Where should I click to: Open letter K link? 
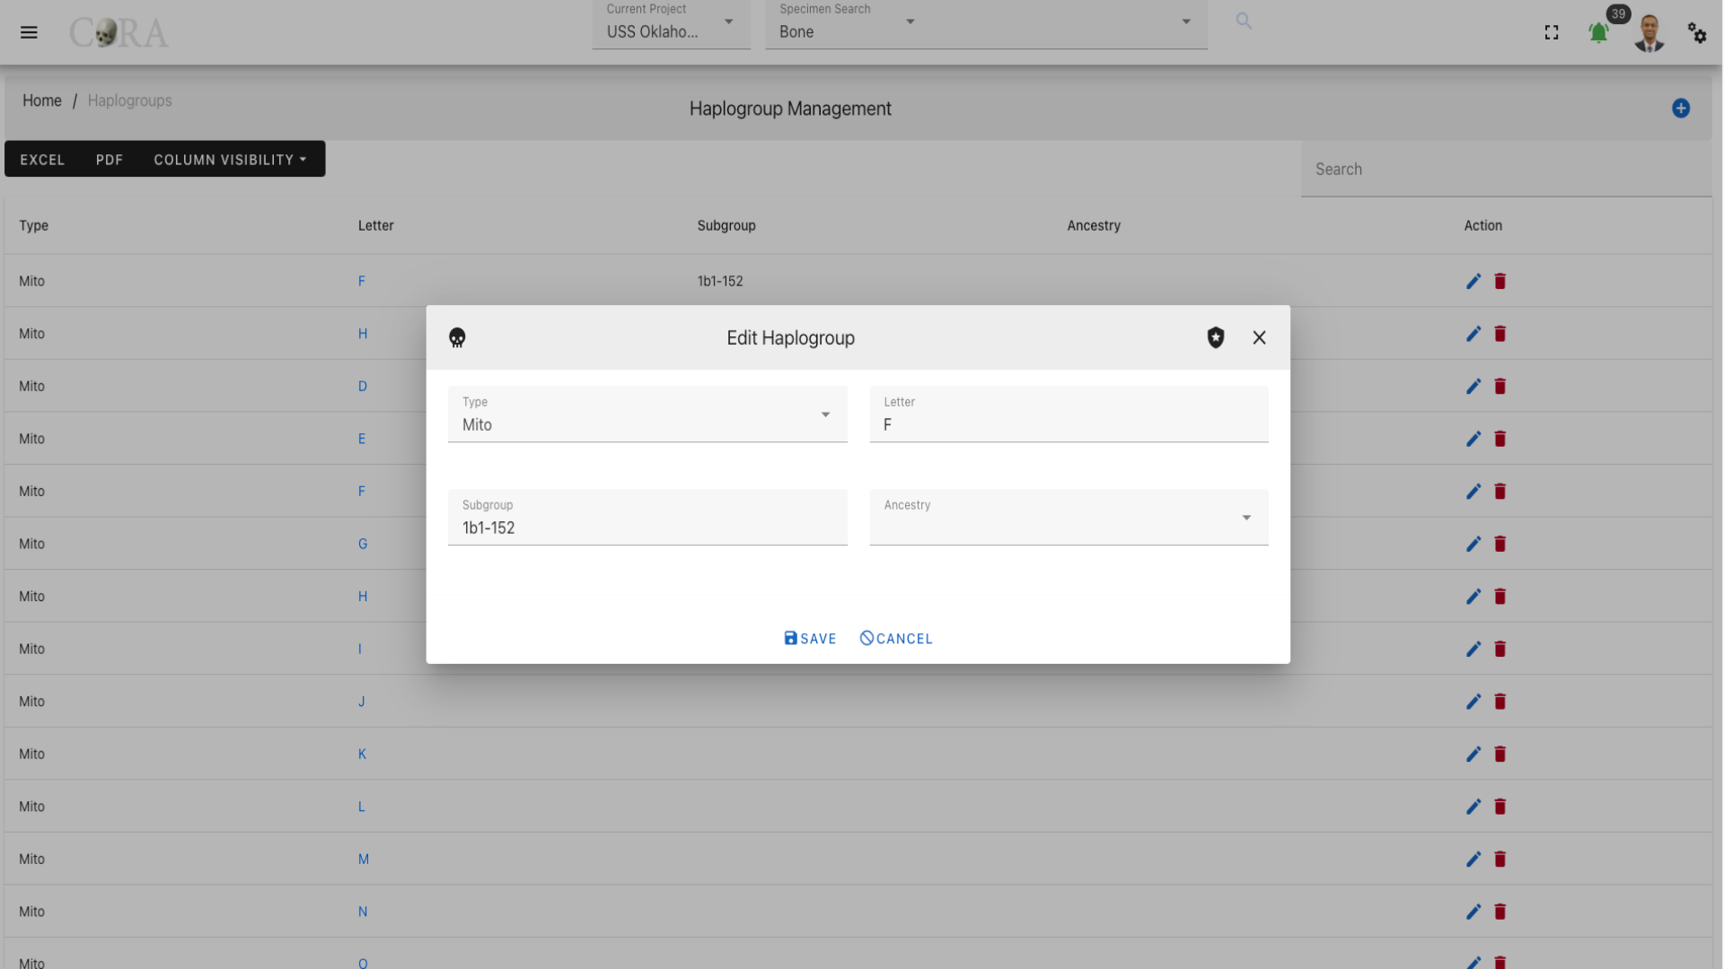click(x=362, y=755)
